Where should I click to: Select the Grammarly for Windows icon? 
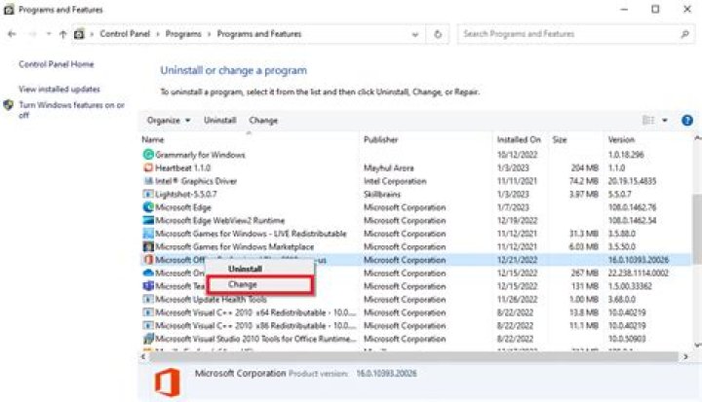pos(148,155)
